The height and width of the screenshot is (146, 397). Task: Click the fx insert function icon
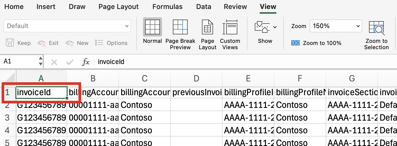(x=86, y=62)
